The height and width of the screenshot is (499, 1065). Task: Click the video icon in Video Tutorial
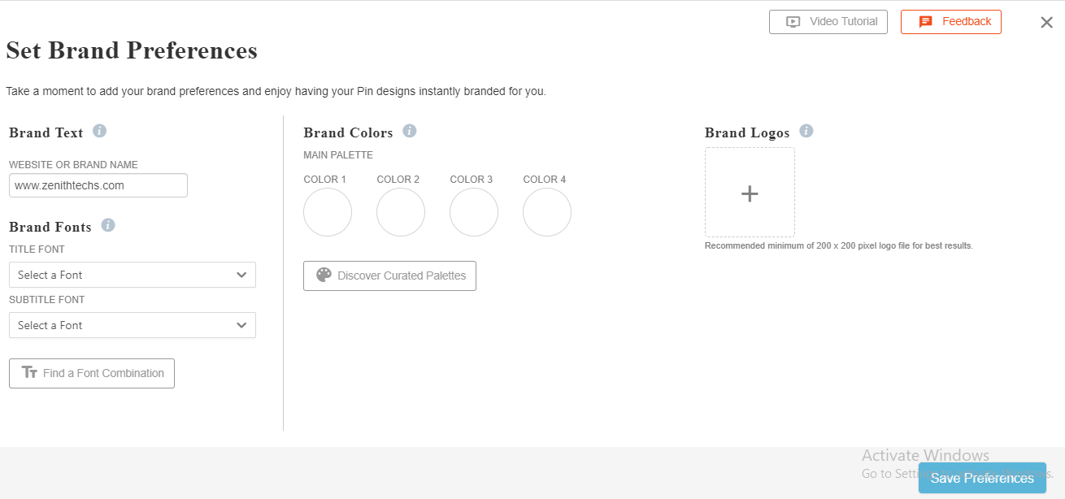click(793, 22)
